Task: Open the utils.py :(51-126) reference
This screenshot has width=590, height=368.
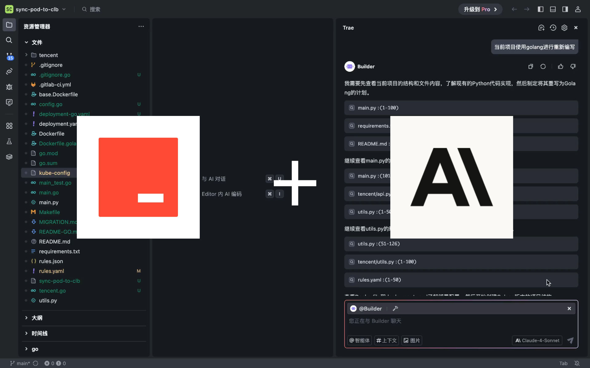Action: coord(461,244)
